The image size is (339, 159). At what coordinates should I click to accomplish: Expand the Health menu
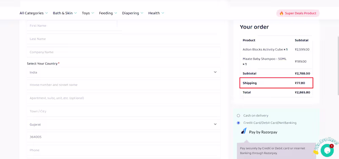[x=156, y=13]
